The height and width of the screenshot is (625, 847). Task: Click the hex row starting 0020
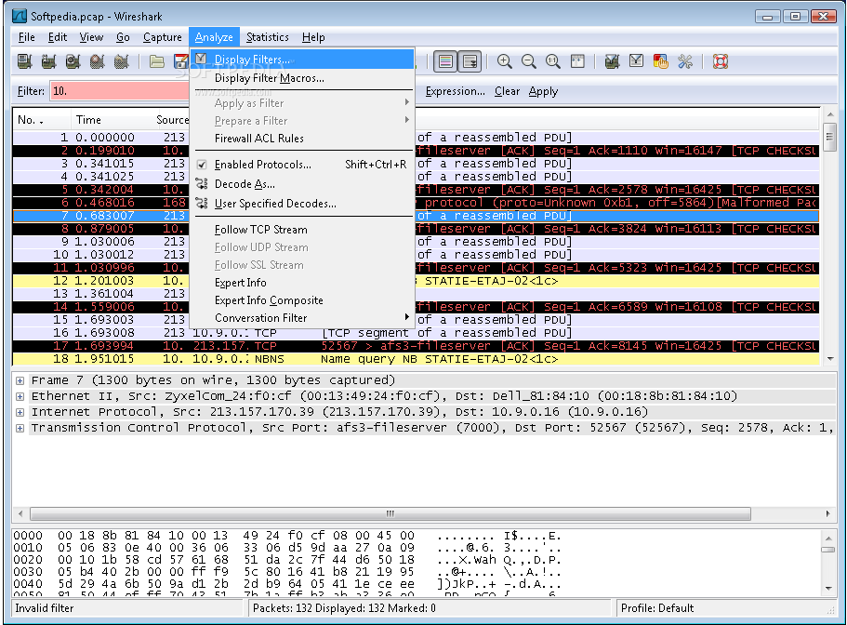click(x=287, y=560)
